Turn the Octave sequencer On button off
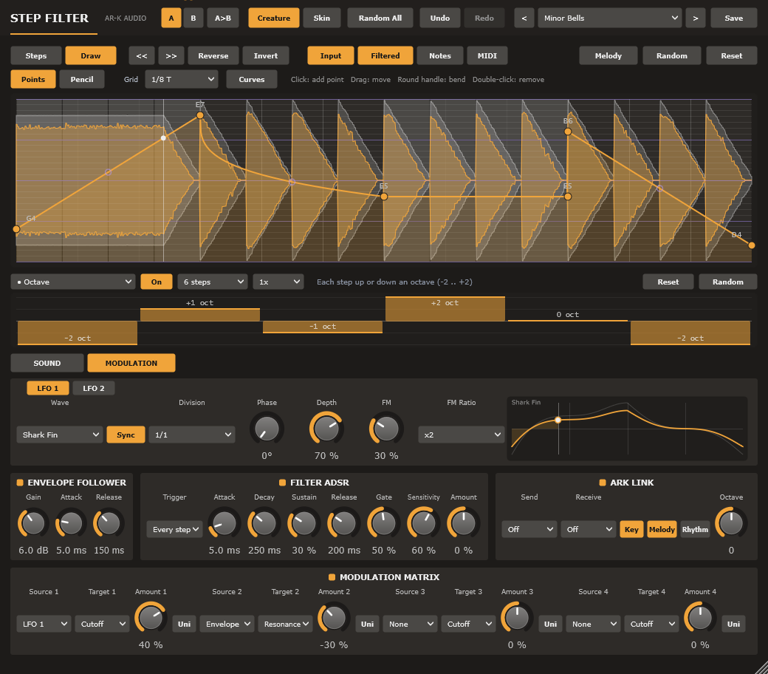The width and height of the screenshot is (768, 674). [x=157, y=282]
